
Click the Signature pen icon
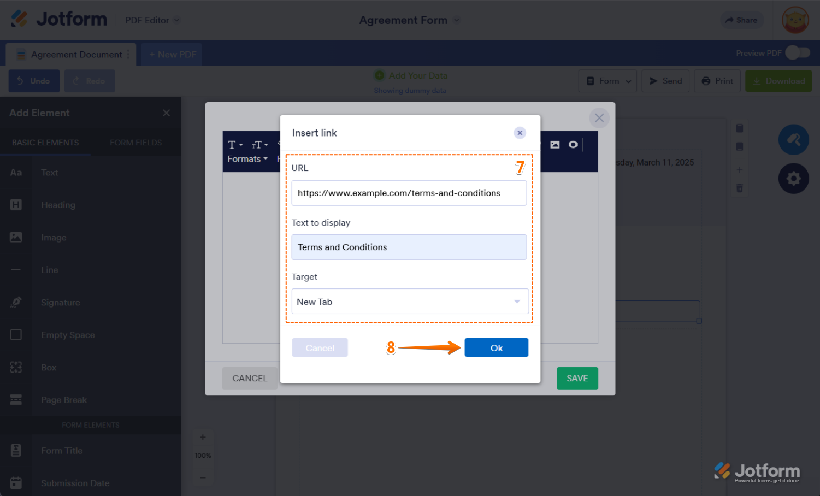pyautogui.click(x=16, y=302)
